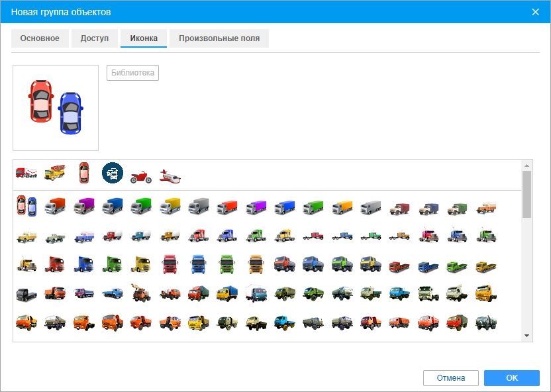Select the Иконка tab

[143, 38]
